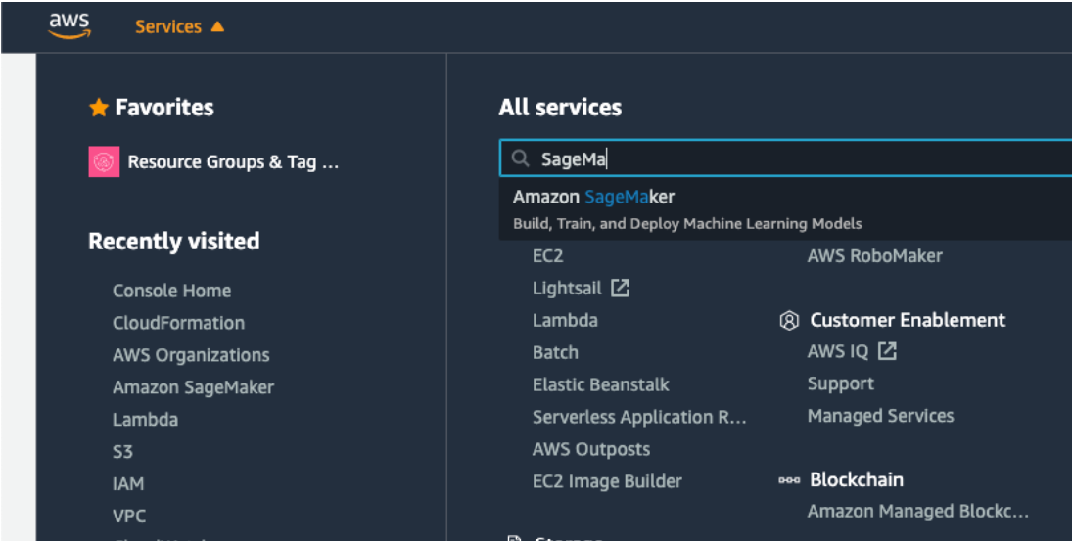
Task: Select Managed Services link
Action: [x=880, y=416]
